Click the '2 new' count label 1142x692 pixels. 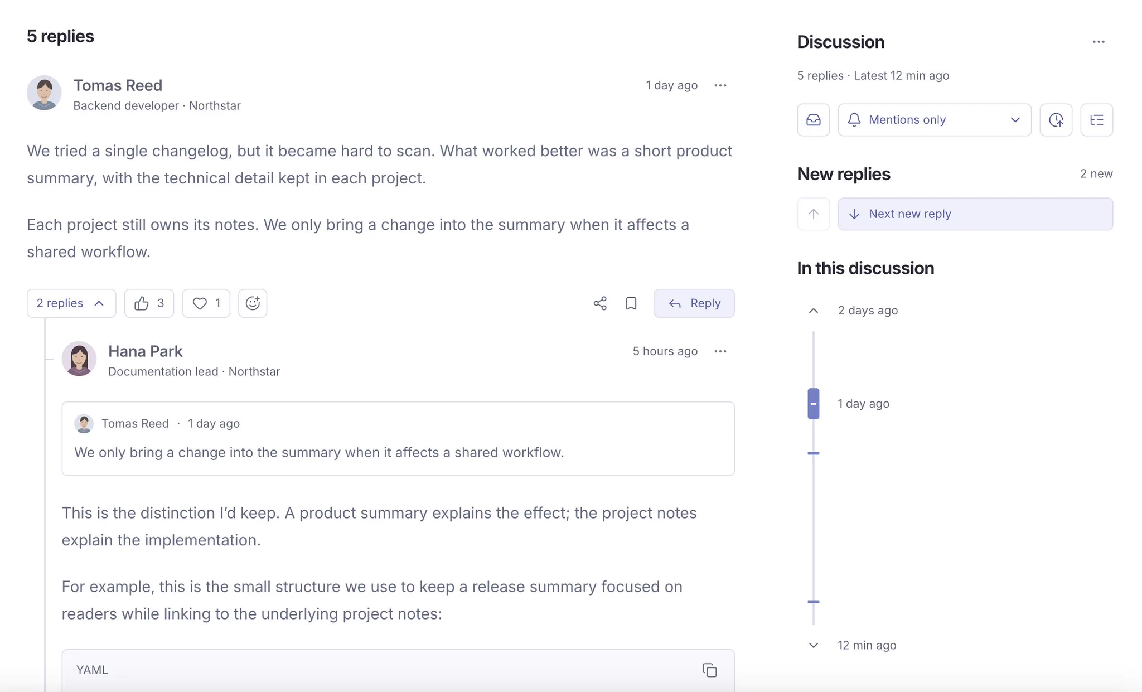tap(1096, 174)
